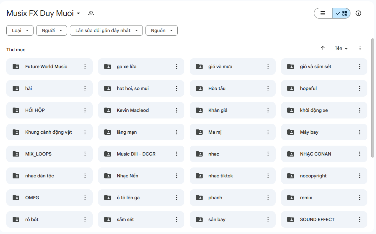The image size is (376, 234).
Task: Select the Music Dili - DCGR folder
Action: (x=137, y=154)
